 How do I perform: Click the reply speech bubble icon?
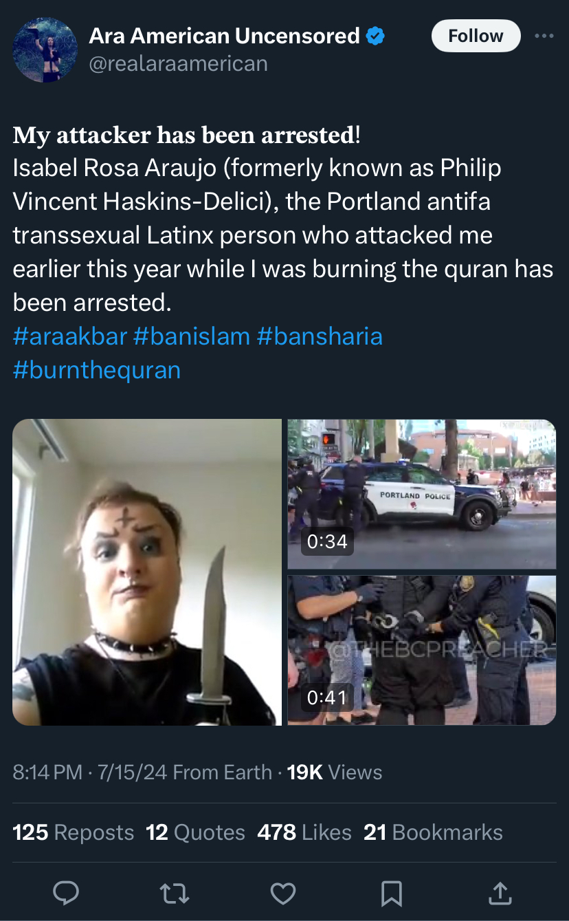(x=67, y=892)
